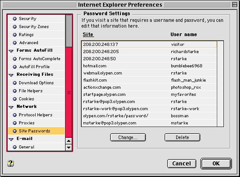Select the startpage.olypen.com row
The image size is (240, 177).
(x=149, y=95)
